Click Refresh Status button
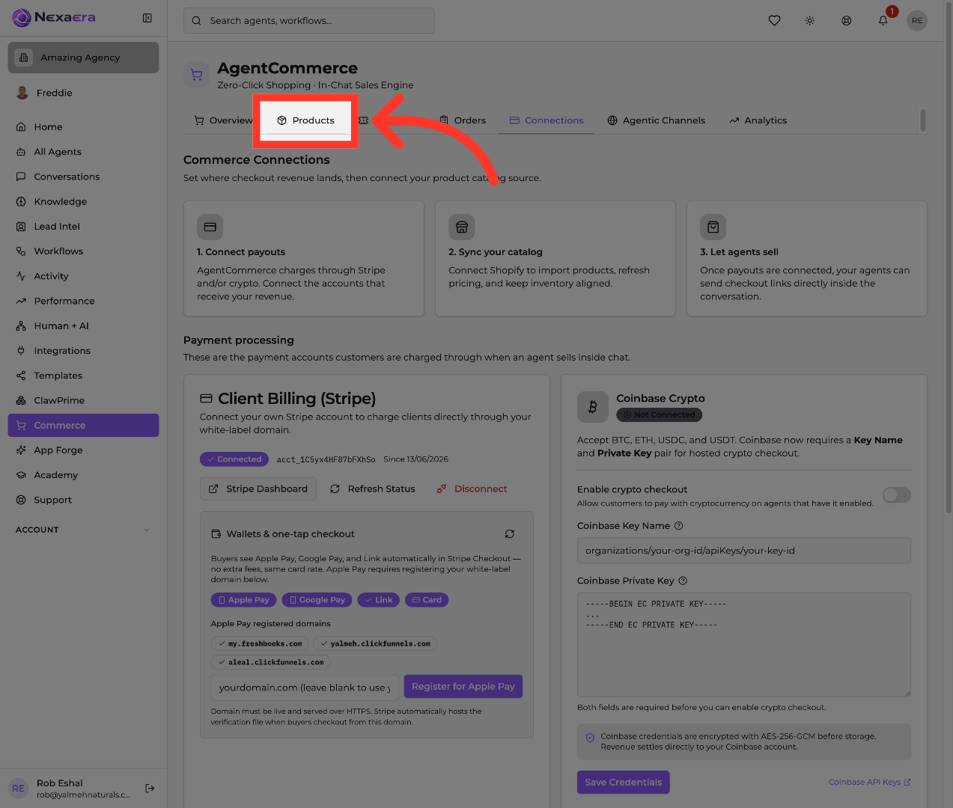The image size is (953, 808). pos(373,489)
